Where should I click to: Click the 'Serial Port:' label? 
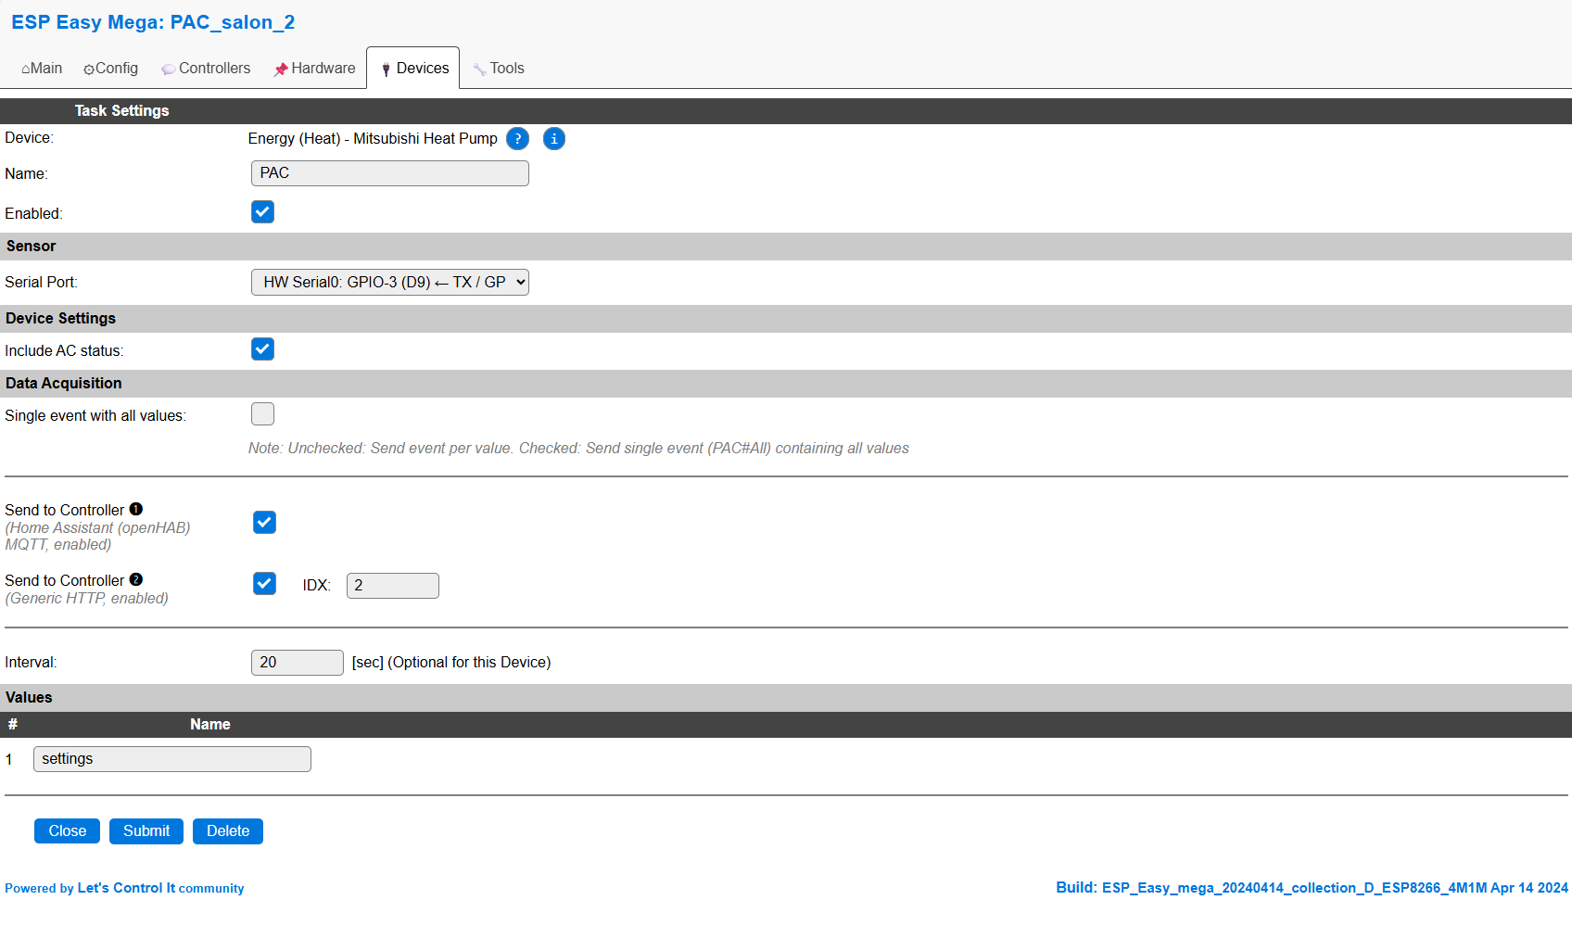(41, 283)
